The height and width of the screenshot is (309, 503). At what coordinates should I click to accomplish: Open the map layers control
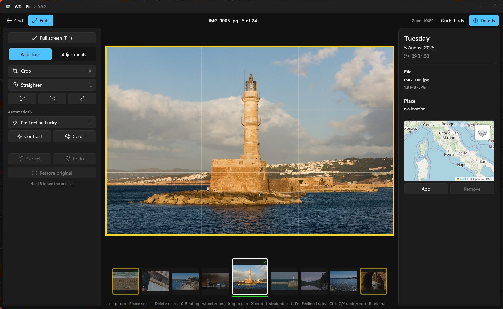click(x=482, y=132)
